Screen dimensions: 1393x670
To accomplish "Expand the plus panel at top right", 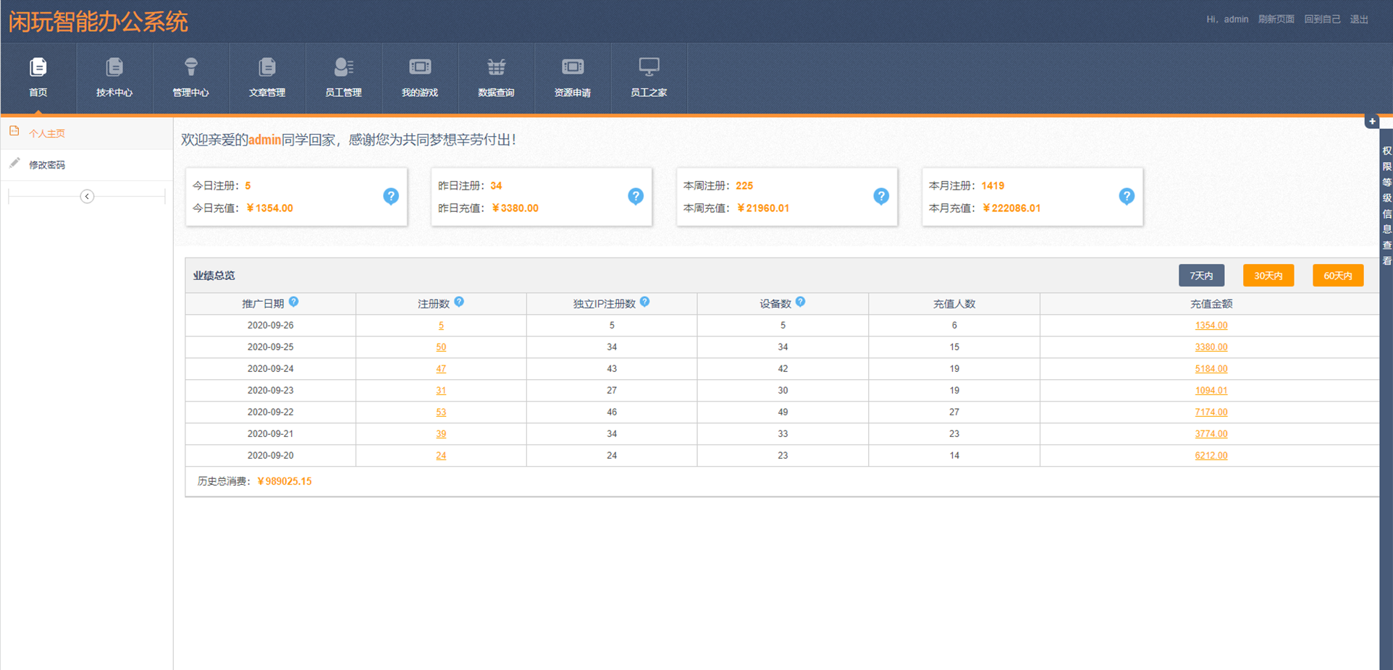I will [x=1372, y=122].
